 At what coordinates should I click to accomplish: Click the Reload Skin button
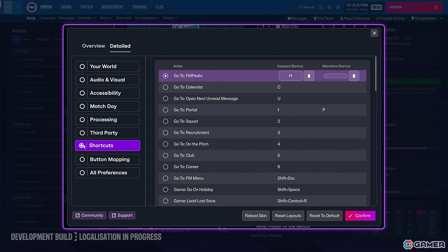256,215
